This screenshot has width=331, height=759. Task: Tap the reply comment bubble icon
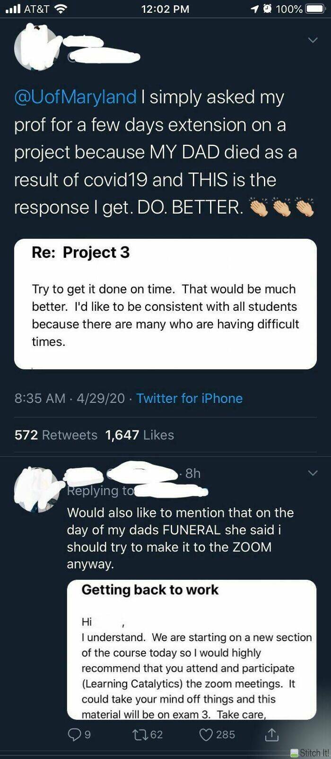pos(75,734)
